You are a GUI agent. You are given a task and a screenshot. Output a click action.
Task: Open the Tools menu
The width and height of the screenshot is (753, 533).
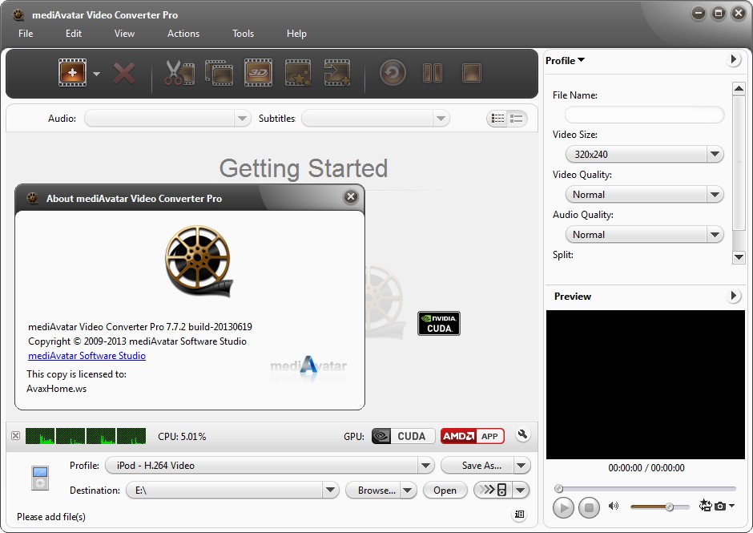[x=243, y=34]
